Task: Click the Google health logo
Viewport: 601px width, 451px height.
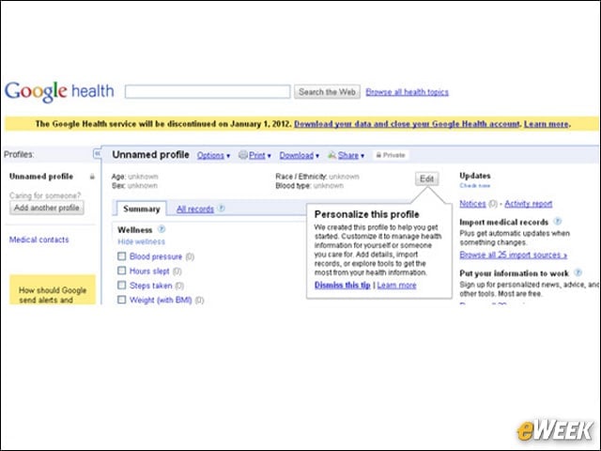Action: click(59, 92)
